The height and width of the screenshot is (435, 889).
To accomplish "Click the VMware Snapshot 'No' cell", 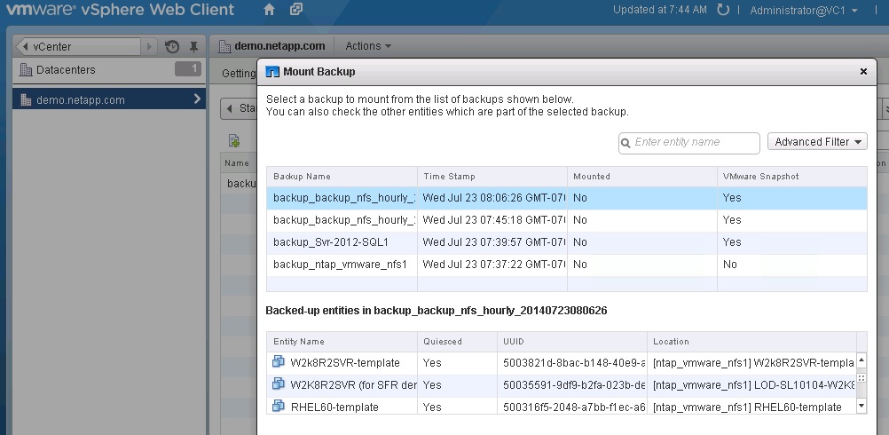I will [x=792, y=265].
